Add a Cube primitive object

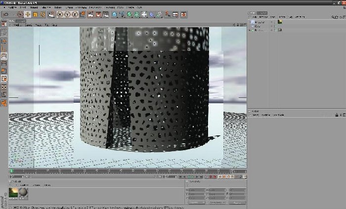(x=114, y=14)
